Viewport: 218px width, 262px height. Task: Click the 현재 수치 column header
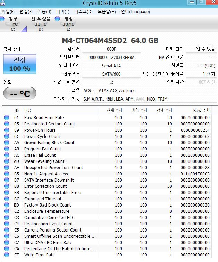point(111,111)
